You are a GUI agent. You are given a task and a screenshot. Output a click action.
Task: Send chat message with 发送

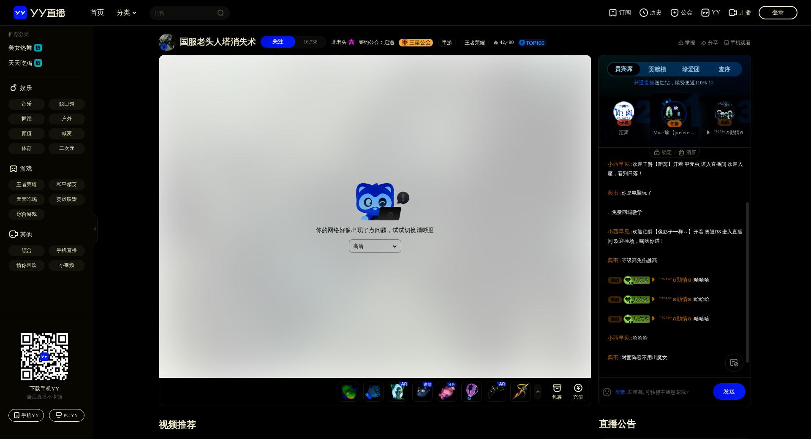click(x=729, y=392)
